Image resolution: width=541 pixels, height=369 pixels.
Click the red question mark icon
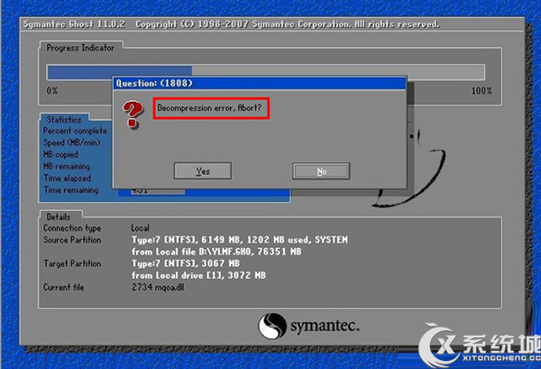133,115
